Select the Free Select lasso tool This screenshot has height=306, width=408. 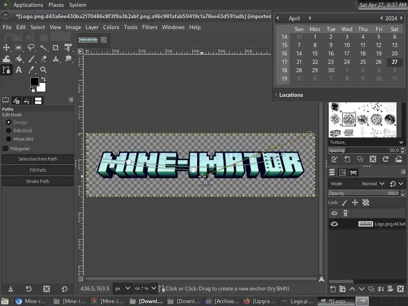[x=31, y=48]
